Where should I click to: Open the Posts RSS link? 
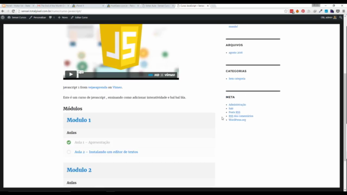point(234,112)
